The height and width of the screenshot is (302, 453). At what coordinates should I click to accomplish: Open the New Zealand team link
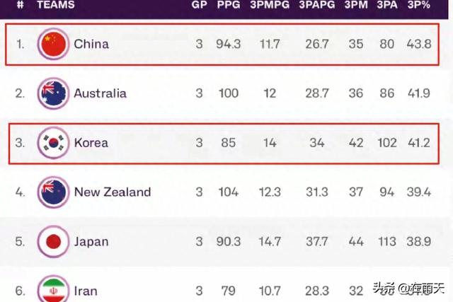(113, 192)
